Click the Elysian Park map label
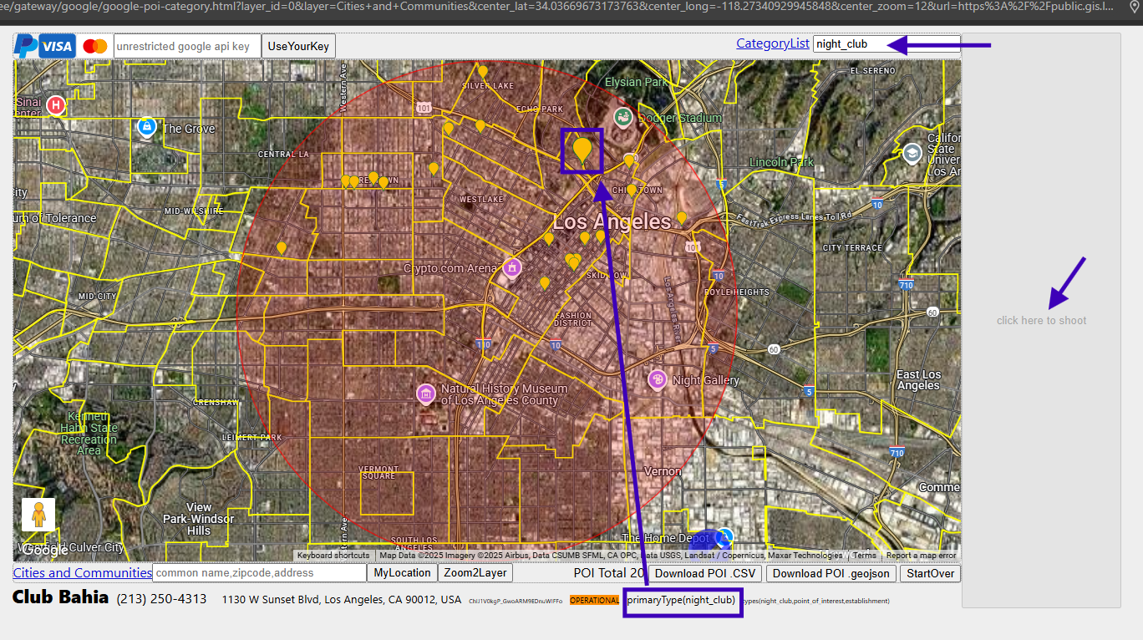 tap(637, 82)
